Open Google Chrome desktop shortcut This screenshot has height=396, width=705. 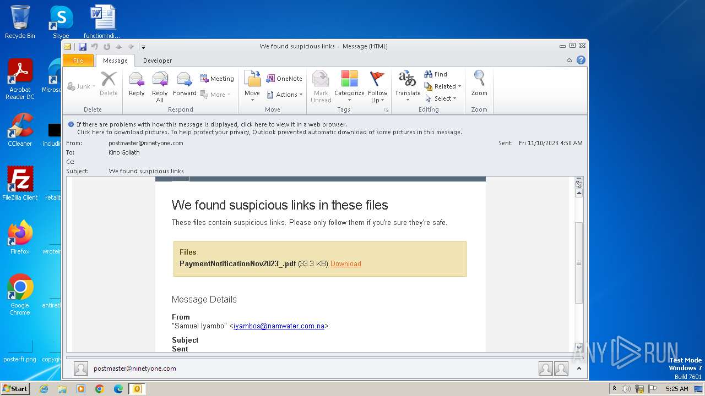pyautogui.click(x=20, y=294)
